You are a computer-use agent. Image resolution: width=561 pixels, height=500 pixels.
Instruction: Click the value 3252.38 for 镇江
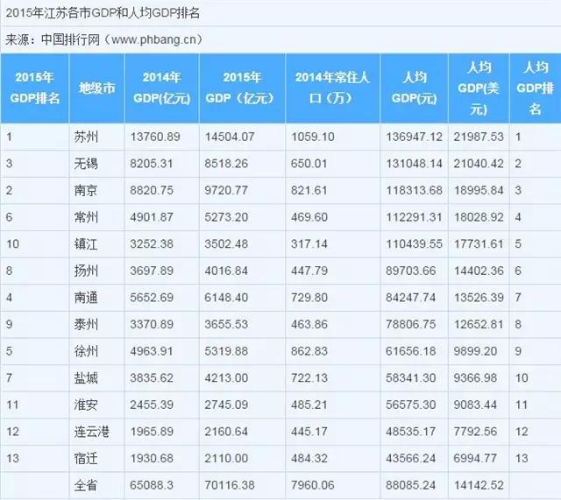pyautogui.click(x=152, y=243)
